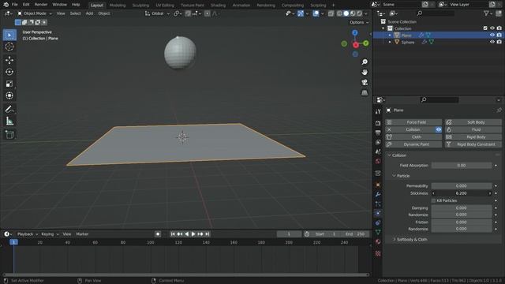Open the Global orientation dropdown
This screenshot has height=284, width=505.
point(157,13)
